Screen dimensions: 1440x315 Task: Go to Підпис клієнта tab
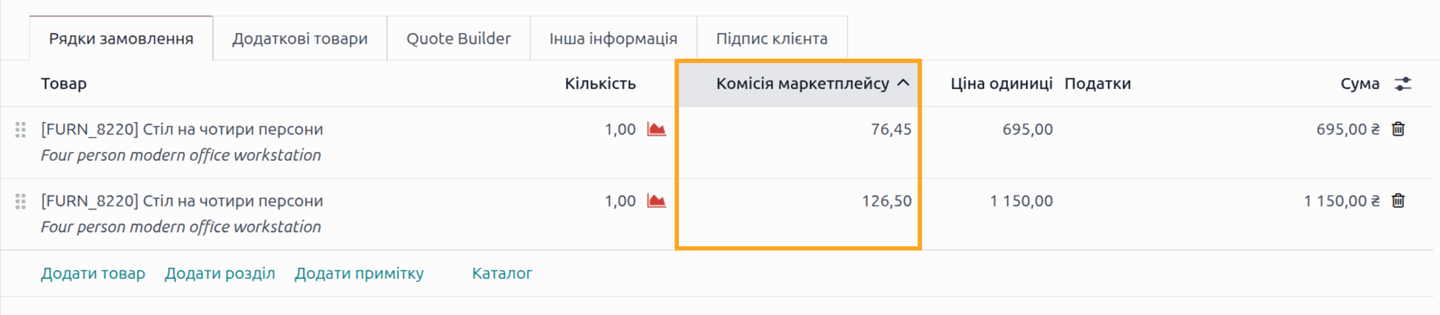771,39
